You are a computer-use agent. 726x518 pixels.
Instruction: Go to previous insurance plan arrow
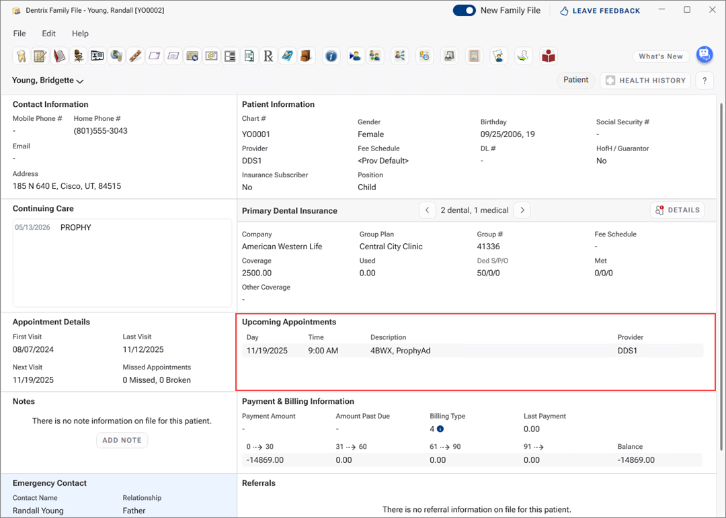click(427, 210)
